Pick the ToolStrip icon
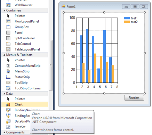Image resolution: width=152 pixels, height=135 pixels. pos(8,82)
